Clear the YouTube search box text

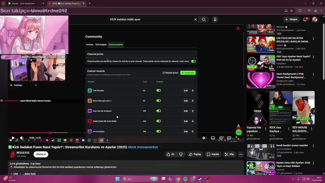196,19
